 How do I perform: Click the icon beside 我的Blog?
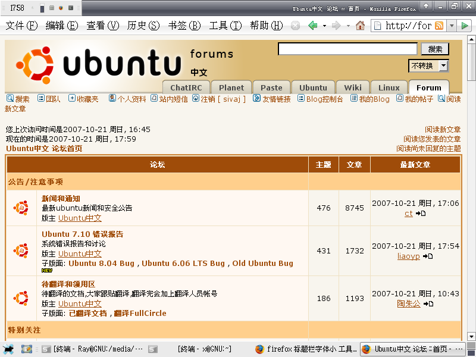coord(354,98)
